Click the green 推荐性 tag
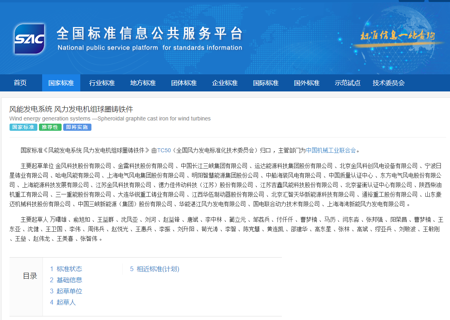This screenshot has height=320, width=450. point(50,127)
